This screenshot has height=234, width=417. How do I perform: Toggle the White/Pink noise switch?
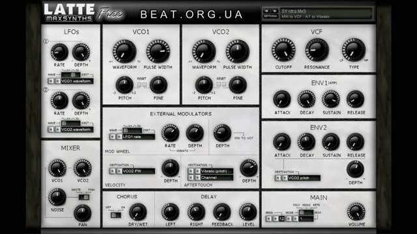pos(84,197)
